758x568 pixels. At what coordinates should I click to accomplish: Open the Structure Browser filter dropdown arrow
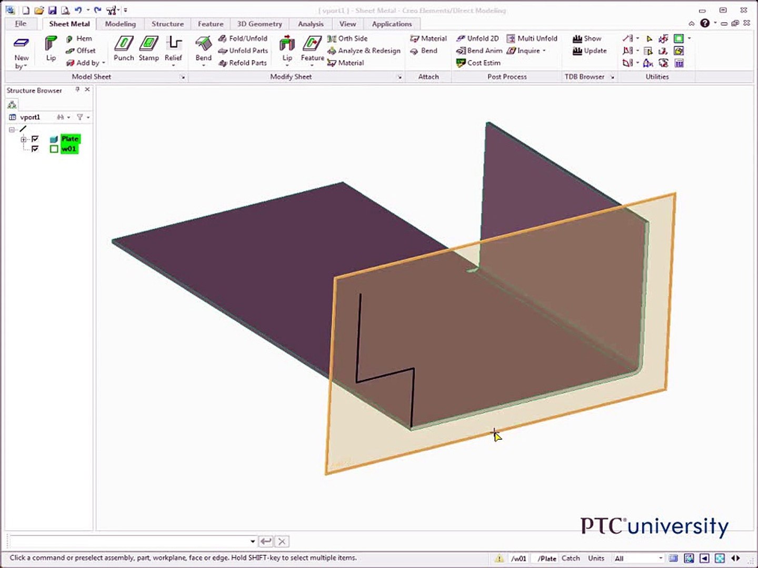[88, 117]
